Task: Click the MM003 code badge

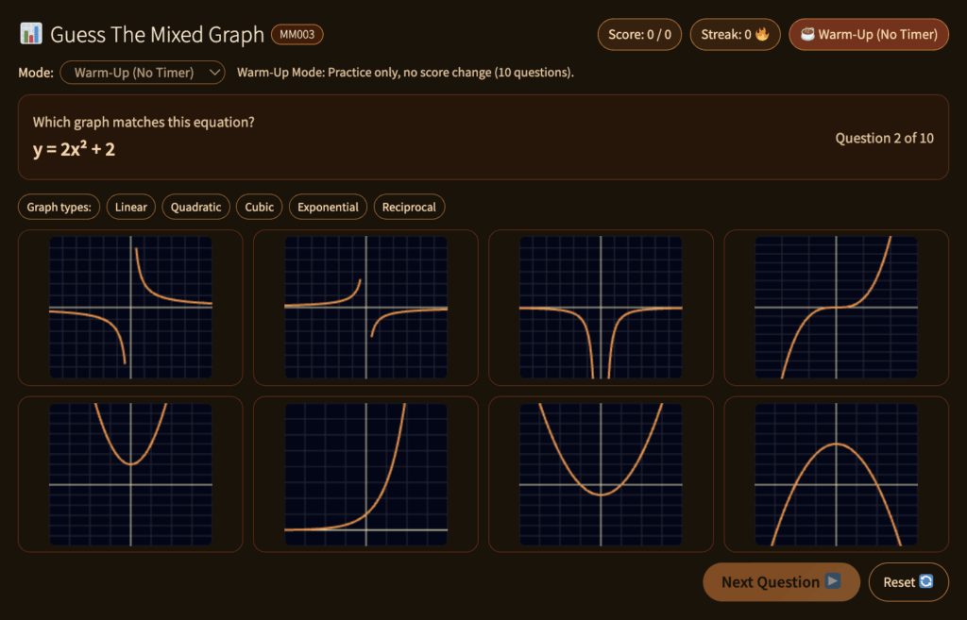Action: [297, 35]
